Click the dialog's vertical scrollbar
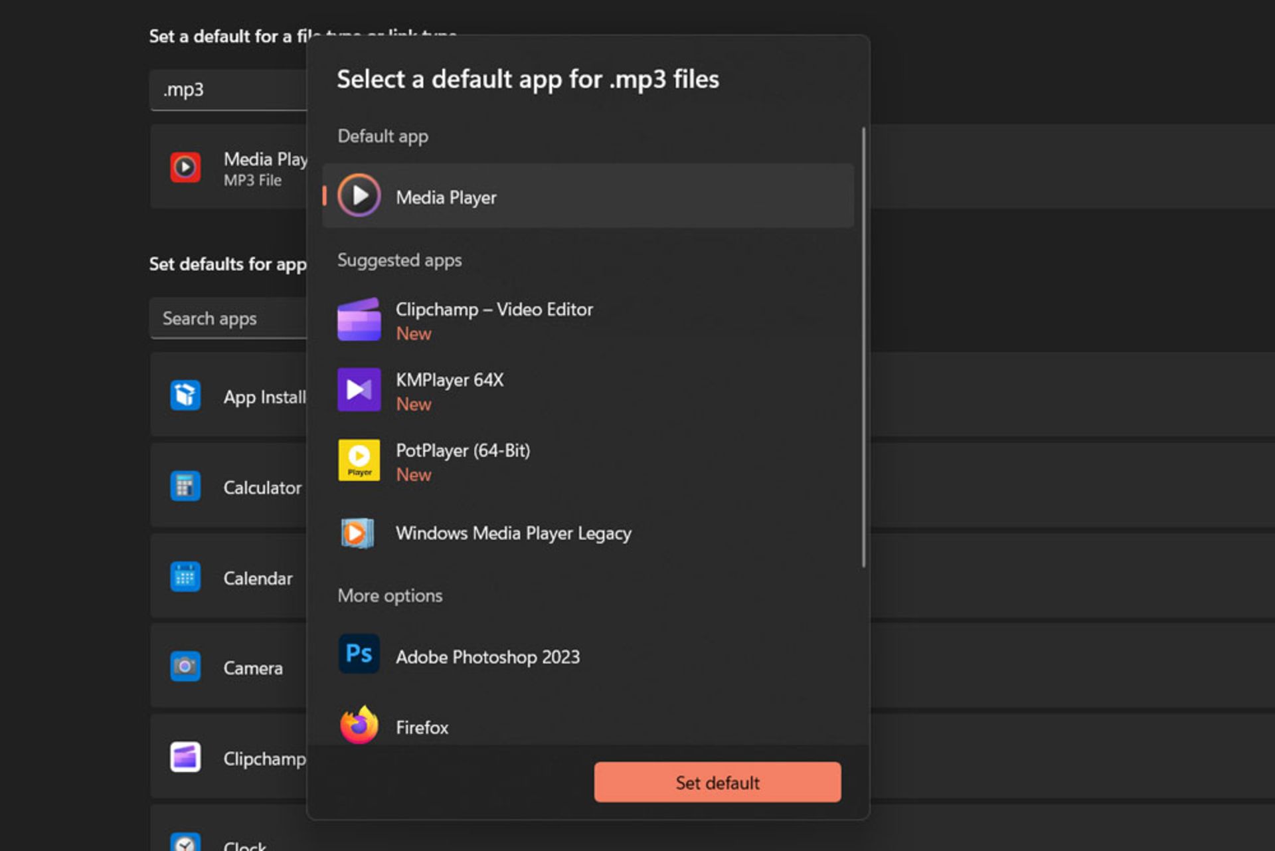Screen dimensions: 1275x851 click(863, 347)
